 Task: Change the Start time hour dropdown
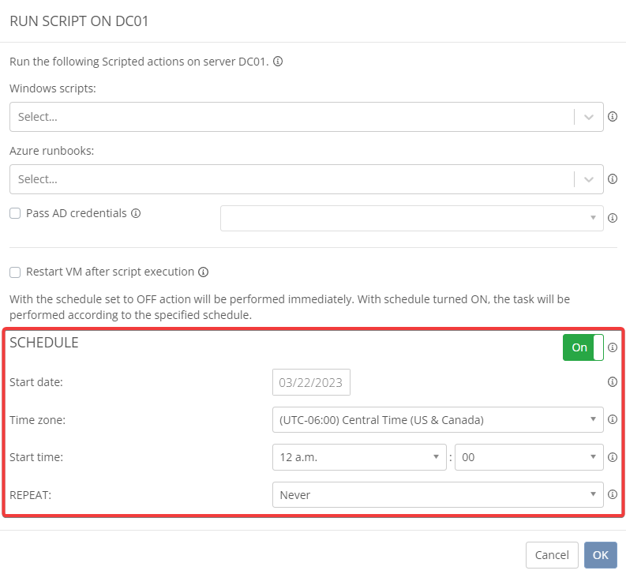pos(359,457)
